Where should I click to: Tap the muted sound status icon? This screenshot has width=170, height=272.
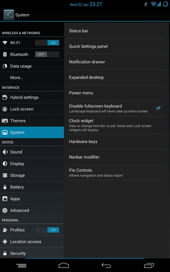[146, 4]
